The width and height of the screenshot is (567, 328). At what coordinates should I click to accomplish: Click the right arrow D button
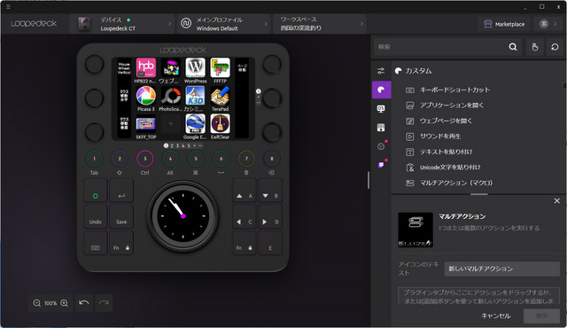(x=270, y=217)
